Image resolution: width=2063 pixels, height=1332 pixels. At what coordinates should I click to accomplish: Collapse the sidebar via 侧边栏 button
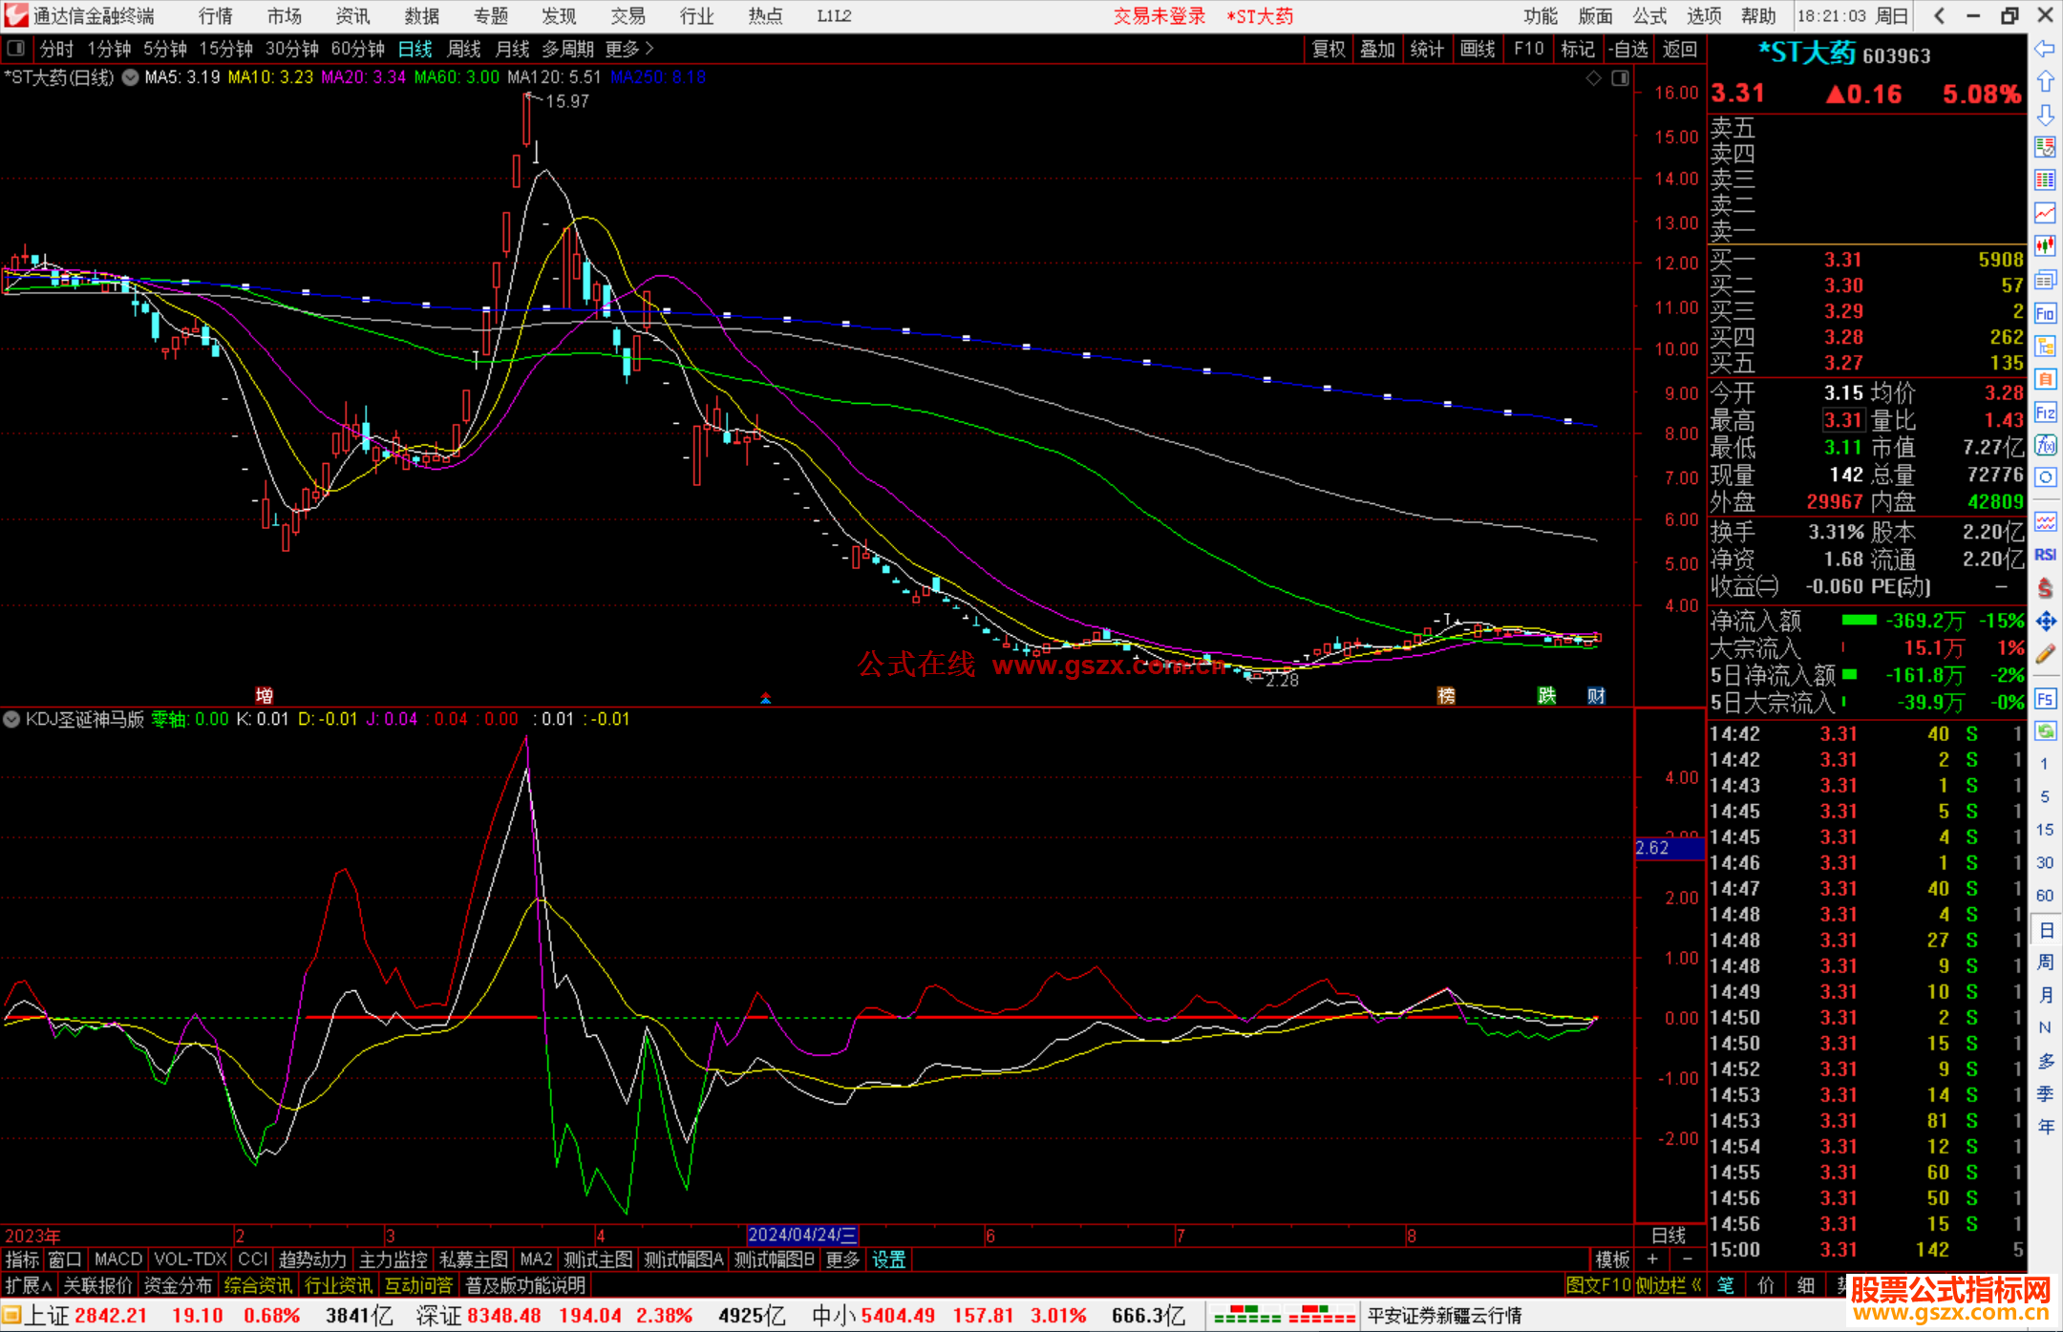pyautogui.click(x=1668, y=1285)
